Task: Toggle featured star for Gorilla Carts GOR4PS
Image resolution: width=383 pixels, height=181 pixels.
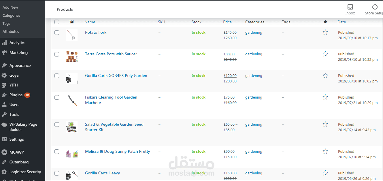Action: point(325,76)
